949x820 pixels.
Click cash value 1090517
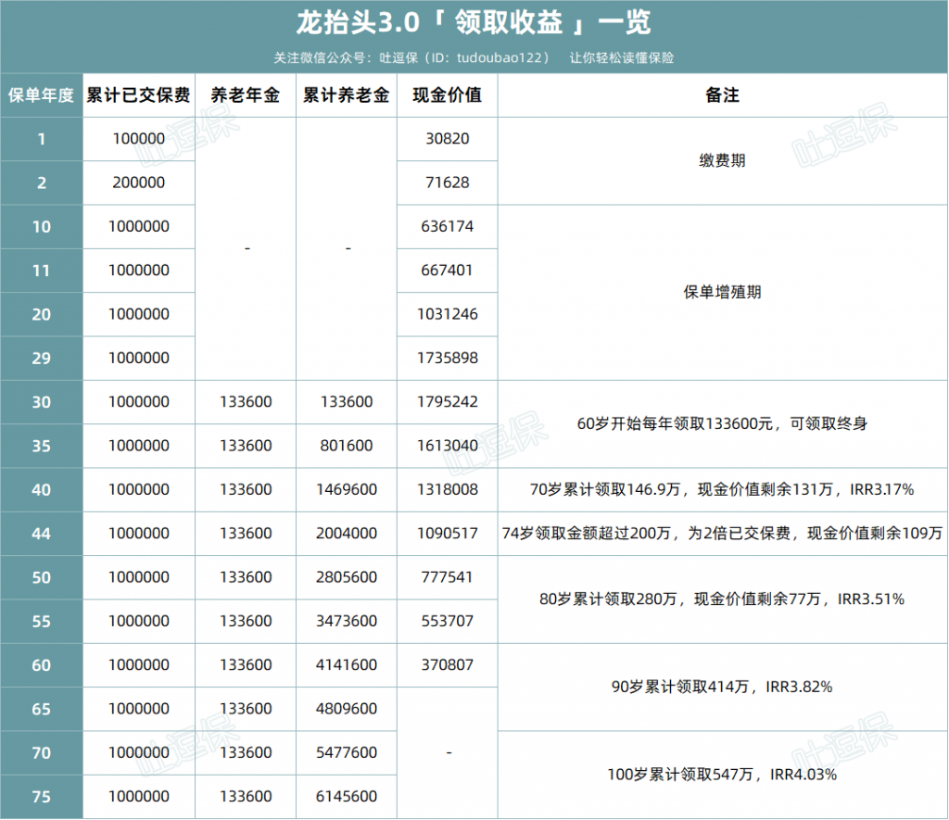pos(448,533)
